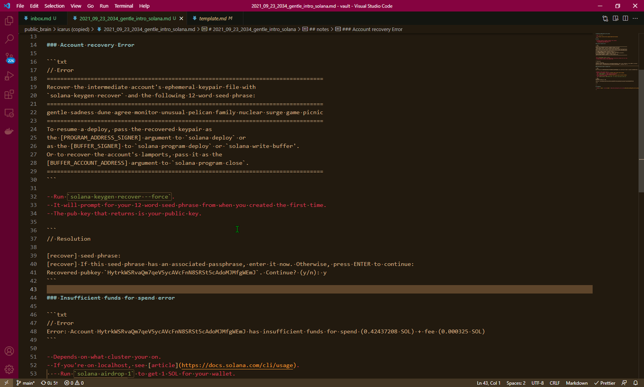Click the 'Recovered pubkey' line
The image size is (644, 387).
point(186,272)
